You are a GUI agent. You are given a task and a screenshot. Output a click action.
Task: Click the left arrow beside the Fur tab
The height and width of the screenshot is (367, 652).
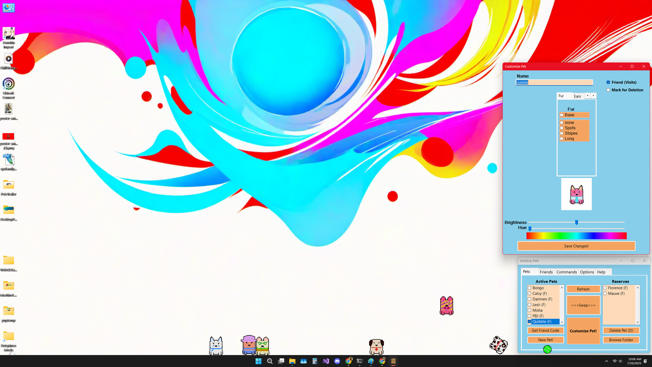click(587, 95)
